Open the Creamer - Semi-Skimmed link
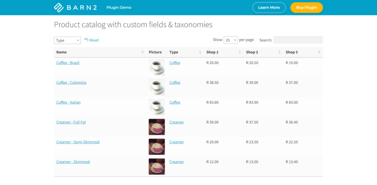Image resolution: width=377 pixels, height=185 pixels. (x=78, y=142)
